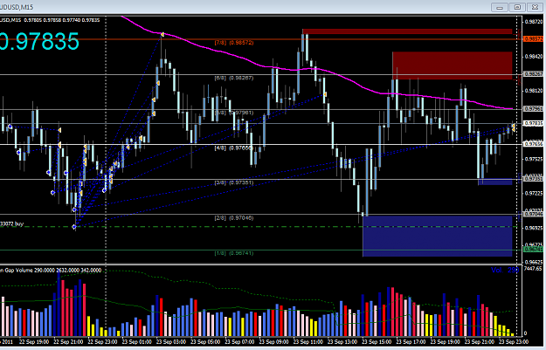Click the '33072 buy' order label
The height and width of the screenshot is (350, 546).
tap(12, 223)
